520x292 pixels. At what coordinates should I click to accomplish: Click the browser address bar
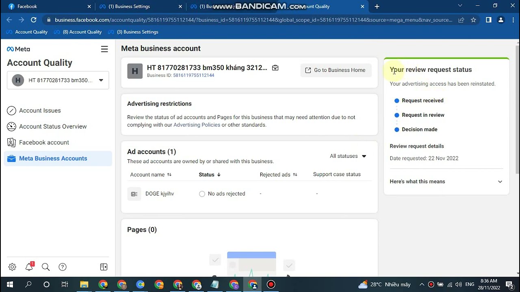253,20
